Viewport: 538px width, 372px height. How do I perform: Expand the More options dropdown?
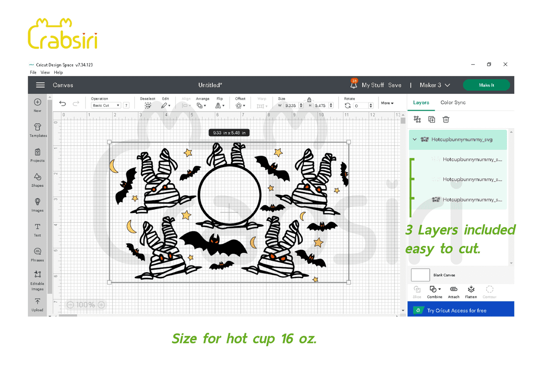[x=387, y=103]
